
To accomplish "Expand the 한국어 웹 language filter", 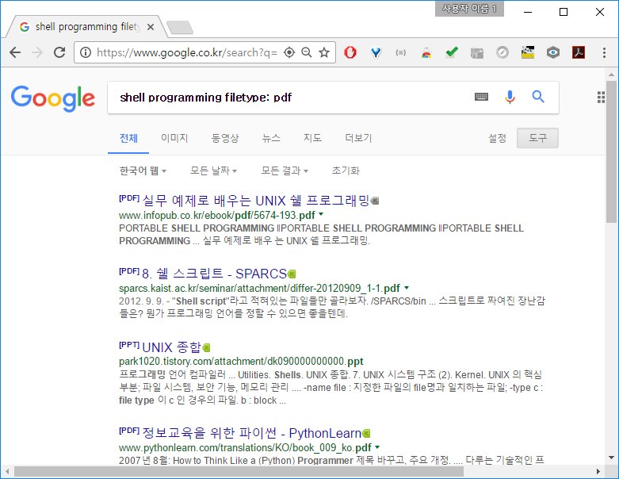I will (x=143, y=171).
